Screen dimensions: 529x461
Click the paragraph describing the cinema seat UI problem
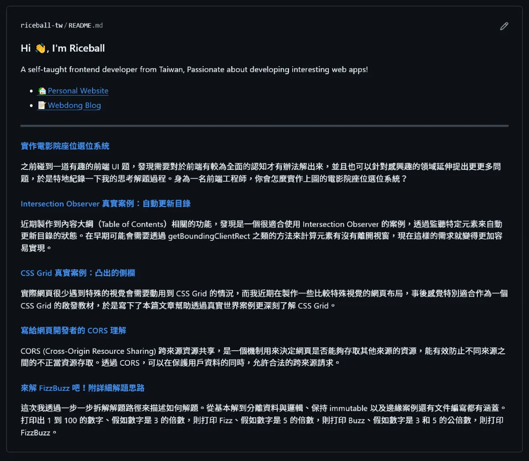[x=260, y=172]
